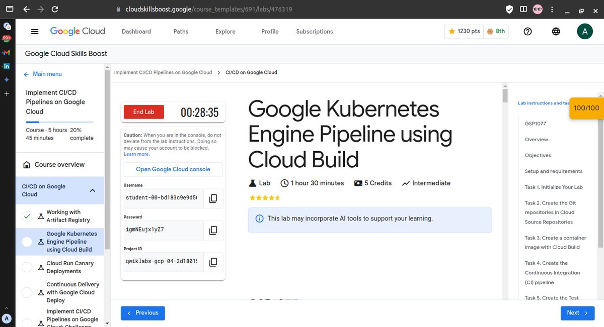604x327 pixels.
Task: Click the CI/CD on Google Cloud breadcrumb
Action: tap(252, 72)
